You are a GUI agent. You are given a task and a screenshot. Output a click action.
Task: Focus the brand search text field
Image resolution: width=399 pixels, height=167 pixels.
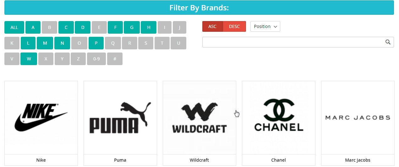point(292,42)
